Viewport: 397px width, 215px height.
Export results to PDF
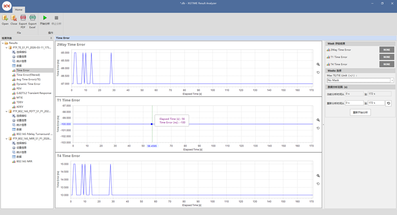(23, 21)
